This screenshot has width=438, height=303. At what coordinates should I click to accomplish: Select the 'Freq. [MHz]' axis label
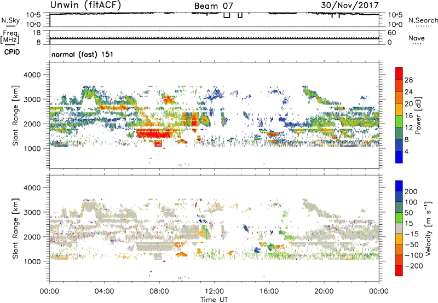click(10, 37)
